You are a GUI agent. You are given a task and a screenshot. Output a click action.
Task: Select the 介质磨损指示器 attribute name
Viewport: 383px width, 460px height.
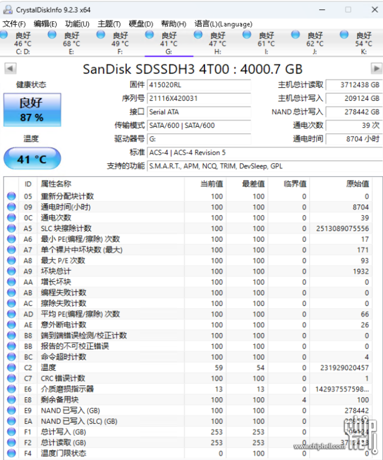pyautogui.click(x=67, y=389)
